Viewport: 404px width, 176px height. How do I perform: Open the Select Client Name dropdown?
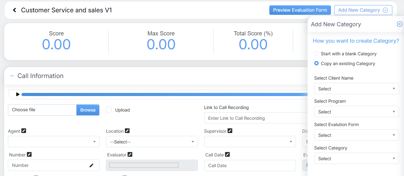click(x=356, y=89)
